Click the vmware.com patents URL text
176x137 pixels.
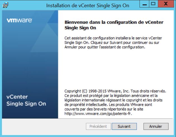click(98, 113)
